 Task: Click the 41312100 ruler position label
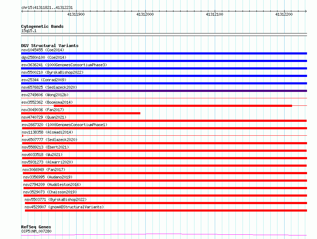click(x=214, y=14)
